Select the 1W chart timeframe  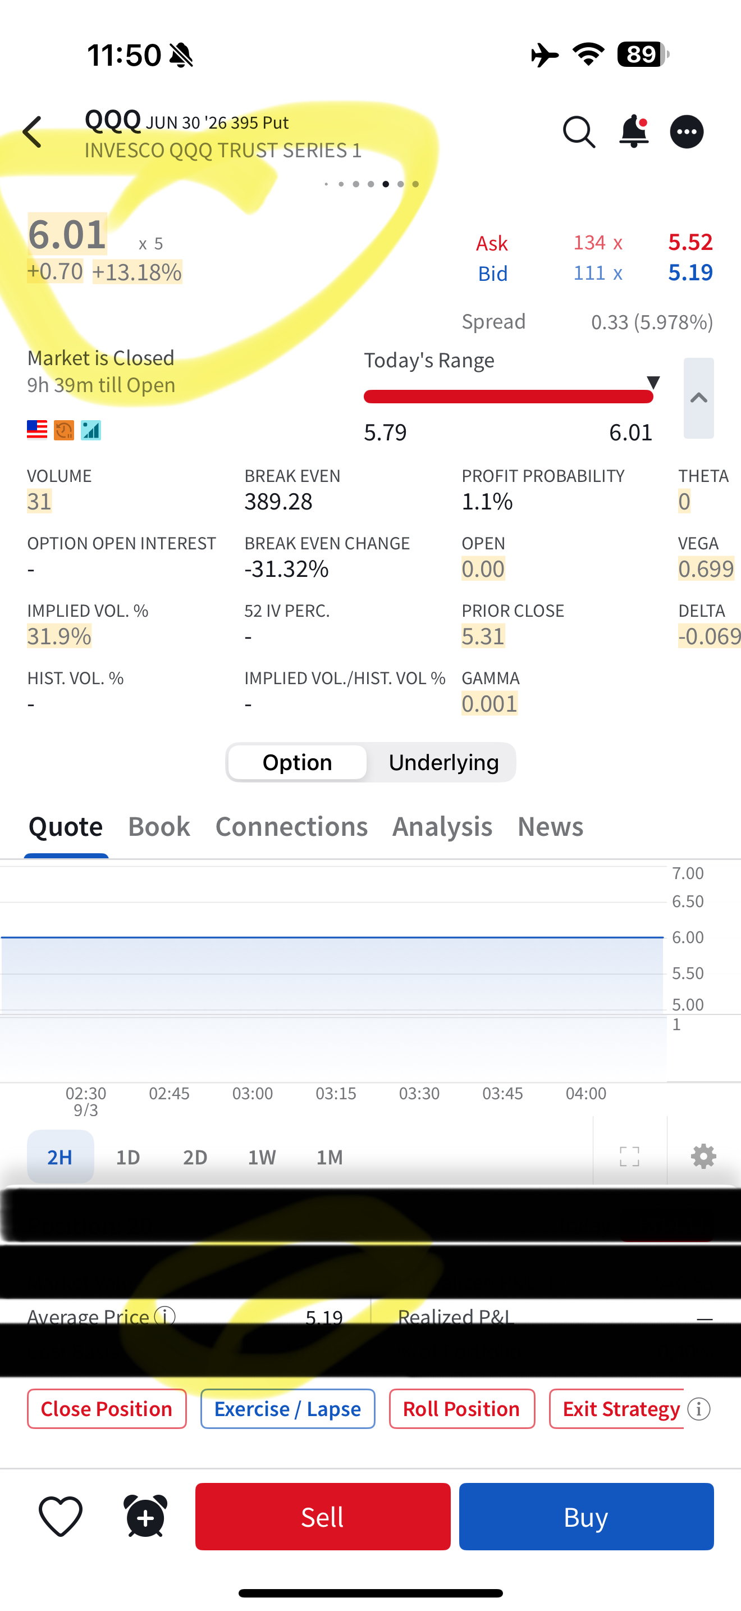point(262,1157)
